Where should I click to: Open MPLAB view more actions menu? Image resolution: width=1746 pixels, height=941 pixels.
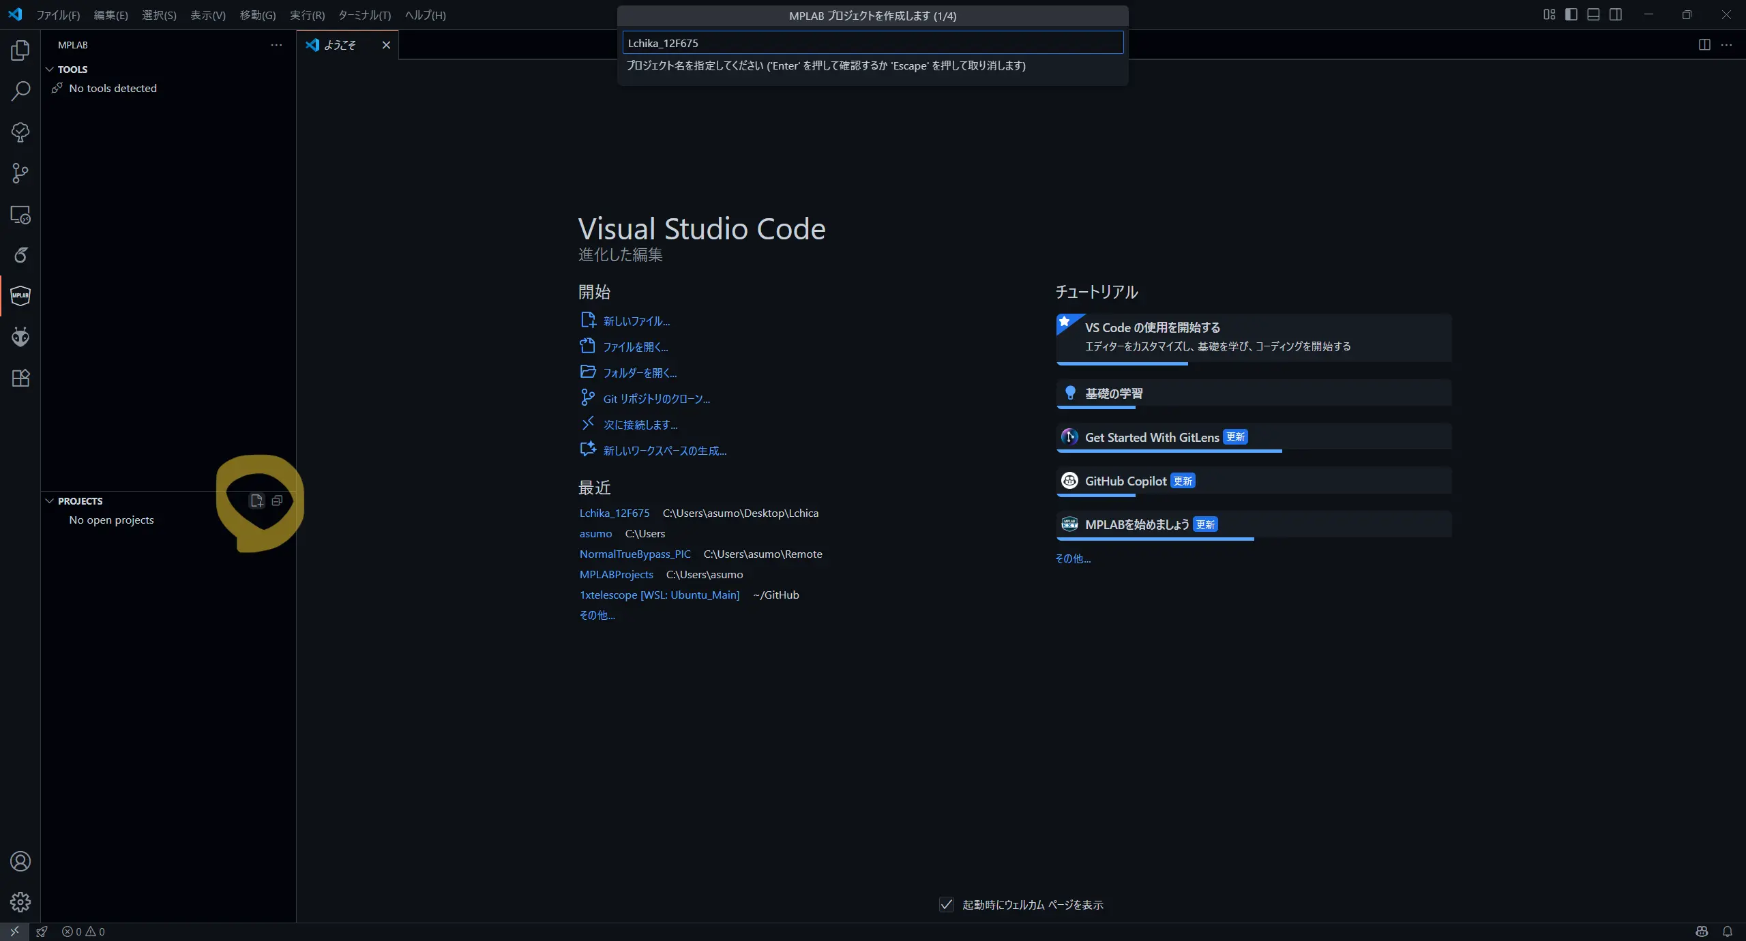[276, 45]
